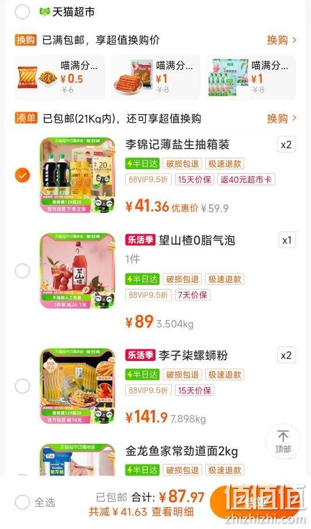Viewport: 311px width, 529px height.
Task: Open 查看明细 discount details link
Action: click(x=173, y=512)
